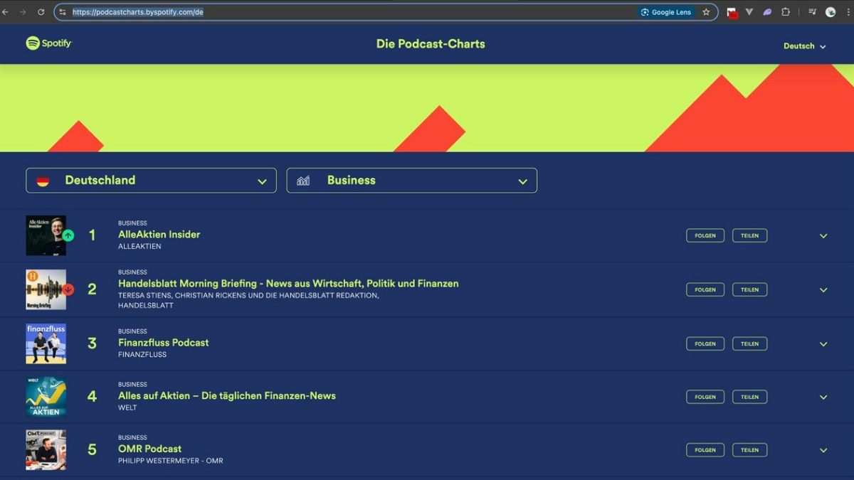854x480 pixels.
Task: Click the browser forward arrow
Action: [x=23, y=12]
